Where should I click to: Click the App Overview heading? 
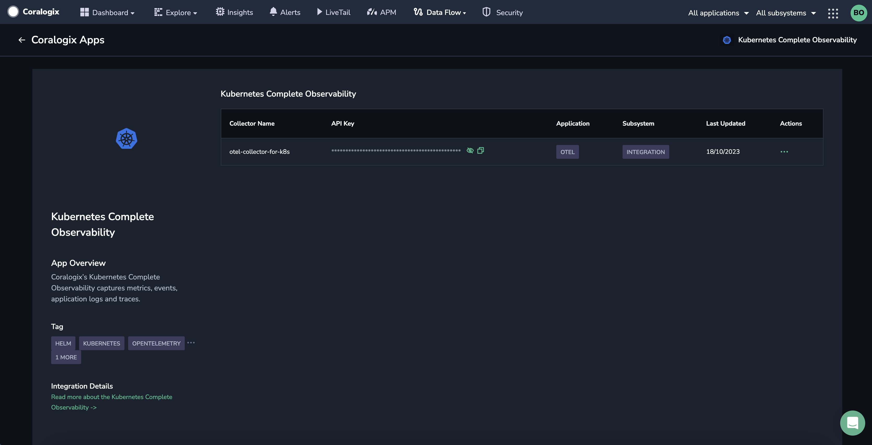coord(78,263)
